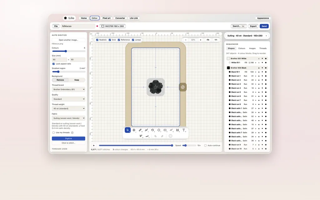This screenshot has height=200, width=320.
Task: Choose the freehand curve tool
Action: click(x=171, y=130)
